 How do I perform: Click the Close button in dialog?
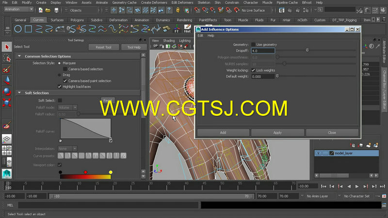[332, 132]
